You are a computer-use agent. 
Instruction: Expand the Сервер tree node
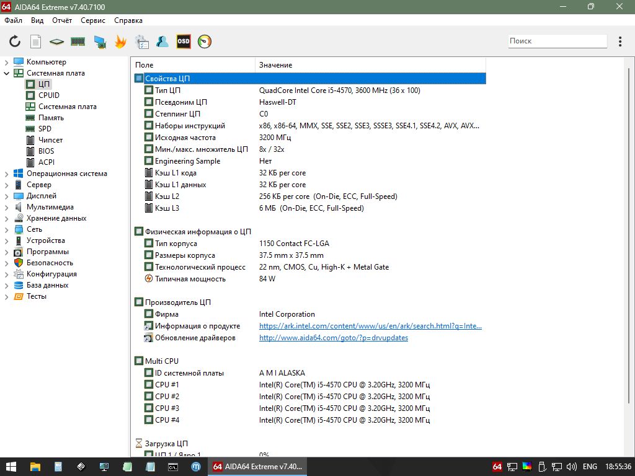(6, 185)
